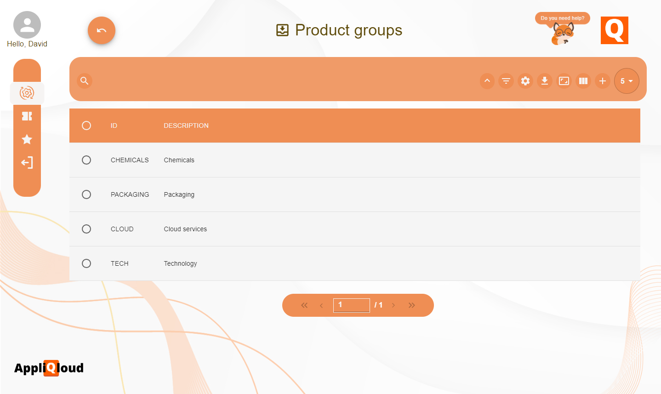Open the rows-per-page dropdown showing 5
The image size is (661, 394).
click(627, 81)
